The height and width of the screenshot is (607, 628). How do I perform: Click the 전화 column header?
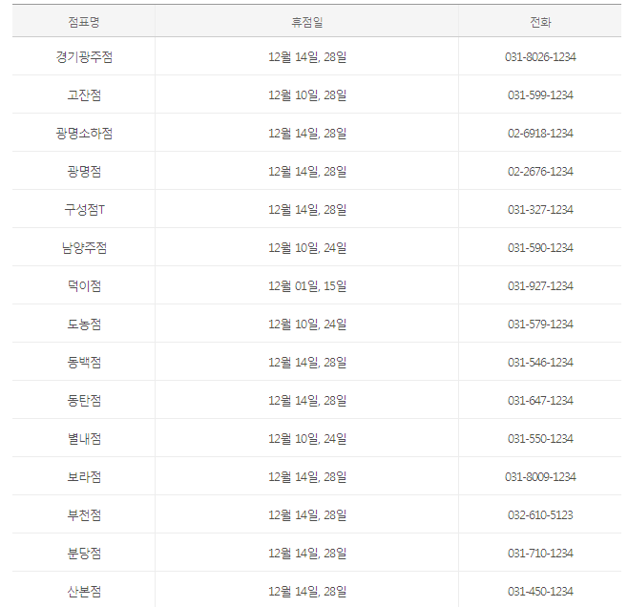tap(540, 21)
